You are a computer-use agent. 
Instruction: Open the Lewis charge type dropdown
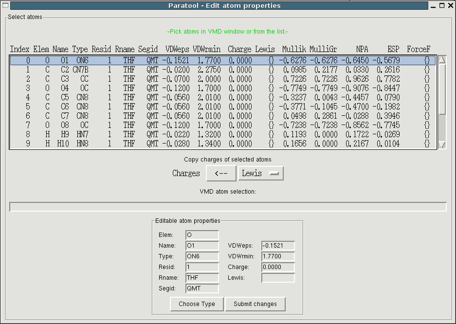tap(260, 173)
